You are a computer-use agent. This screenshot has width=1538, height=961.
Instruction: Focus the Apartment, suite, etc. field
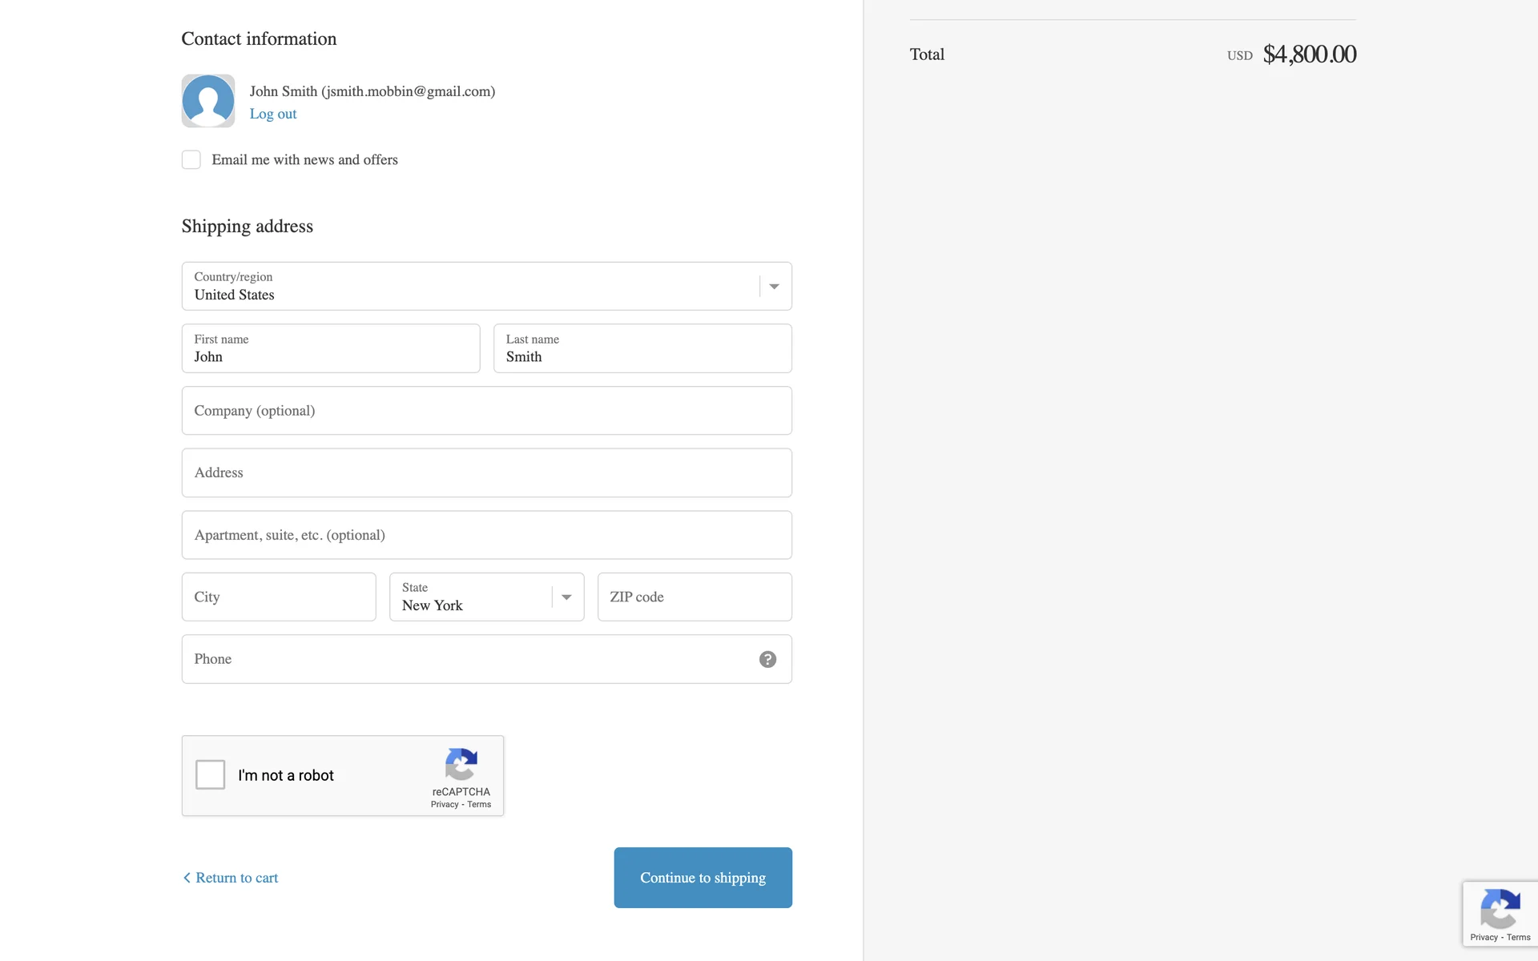click(486, 535)
